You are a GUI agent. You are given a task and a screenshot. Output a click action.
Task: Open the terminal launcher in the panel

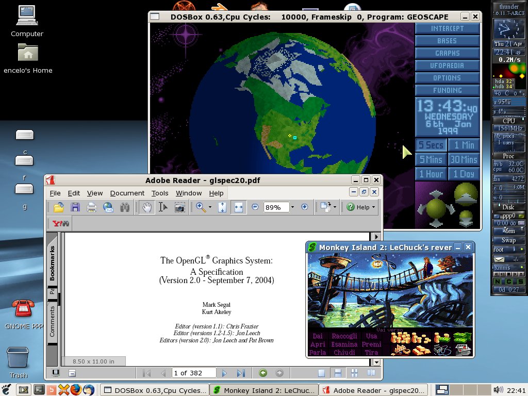(x=39, y=390)
